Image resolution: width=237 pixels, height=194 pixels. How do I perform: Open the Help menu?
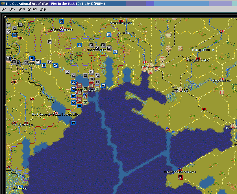coord(43,9)
